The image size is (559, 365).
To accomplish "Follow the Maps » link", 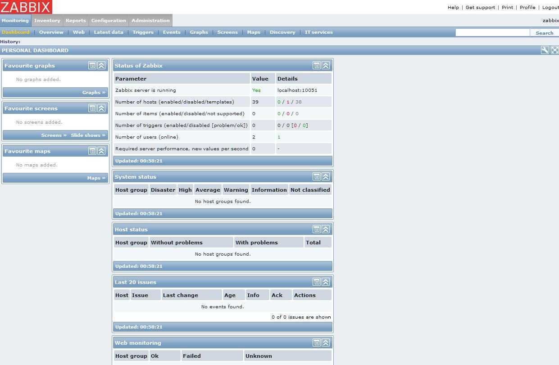I will point(96,178).
